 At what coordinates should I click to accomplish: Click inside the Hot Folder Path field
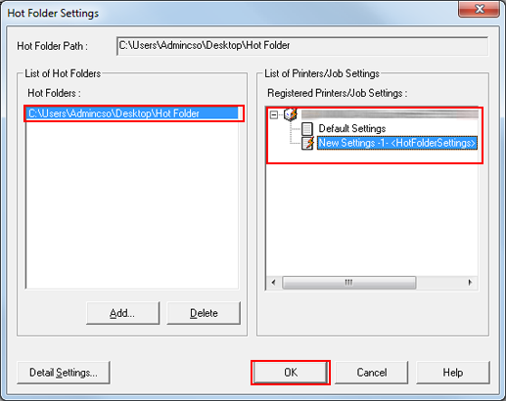click(302, 46)
